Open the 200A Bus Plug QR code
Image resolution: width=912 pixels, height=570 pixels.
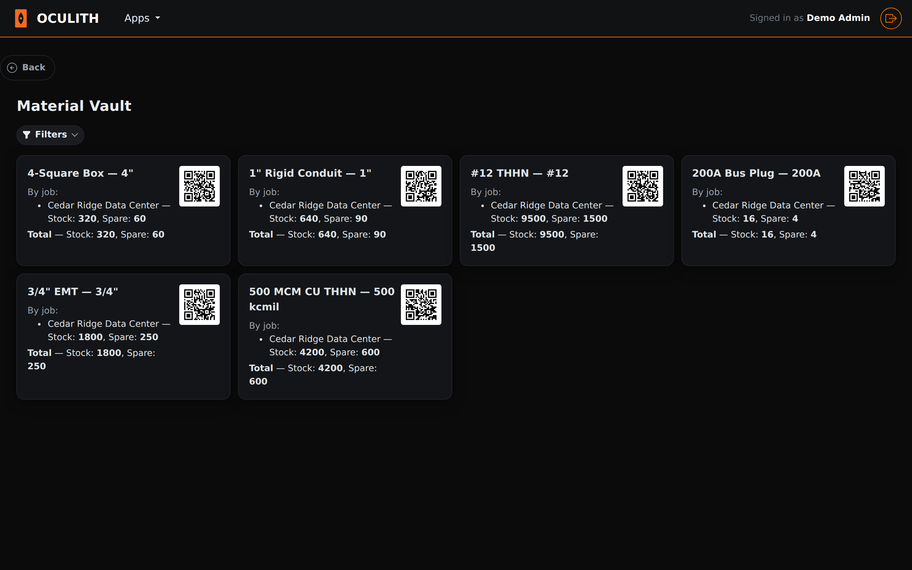[x=864, y=186]
